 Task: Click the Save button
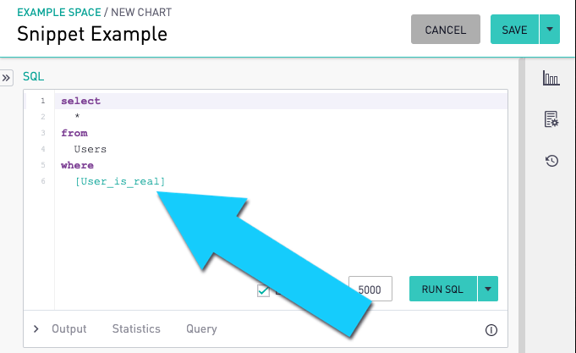(x=514, y=30)
